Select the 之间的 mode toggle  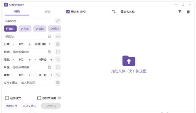tap(55, 29)
